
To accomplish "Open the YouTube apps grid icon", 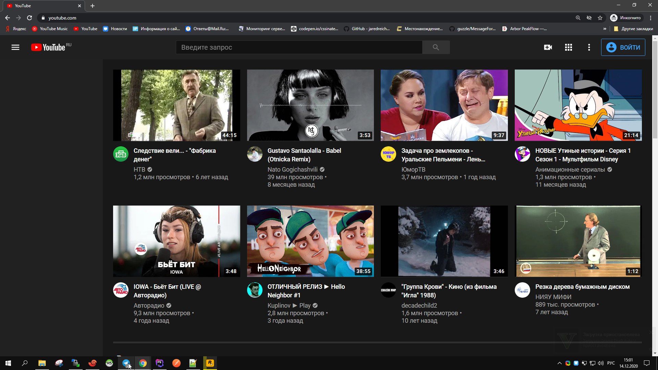I will tap(569, 47).
